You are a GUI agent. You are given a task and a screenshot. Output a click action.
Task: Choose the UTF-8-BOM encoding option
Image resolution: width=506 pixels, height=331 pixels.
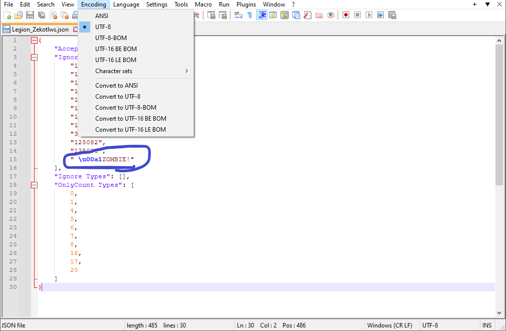[x=111, y=38]
